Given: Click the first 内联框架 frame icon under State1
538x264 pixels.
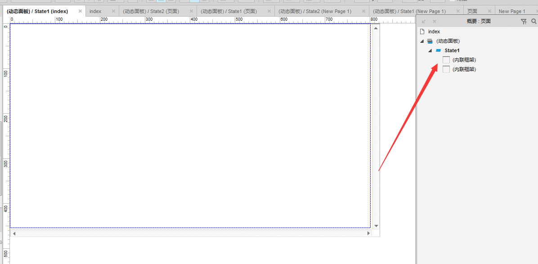Looking at the screenshot, I should pyautogui.click(x=446, y=60).
